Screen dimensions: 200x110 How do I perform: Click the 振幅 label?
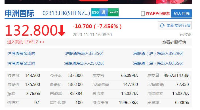[x=11, y=94]
